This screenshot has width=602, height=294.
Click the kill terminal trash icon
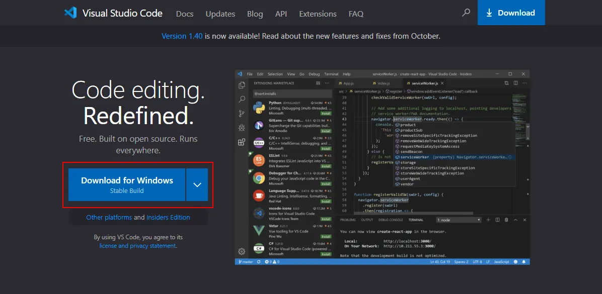tap(506, 220)
